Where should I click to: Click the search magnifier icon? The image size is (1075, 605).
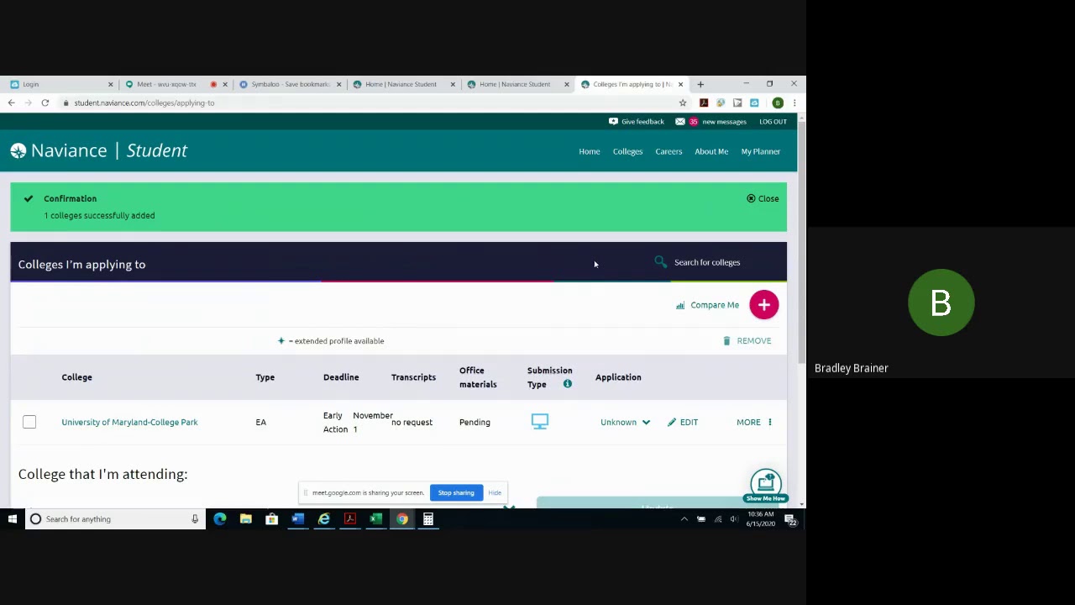[661, 262]
